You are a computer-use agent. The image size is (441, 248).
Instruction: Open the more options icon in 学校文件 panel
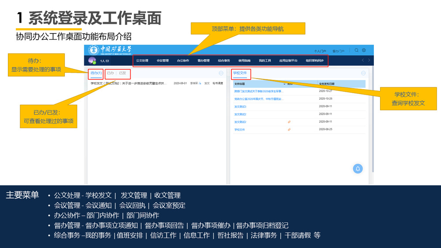363,73
